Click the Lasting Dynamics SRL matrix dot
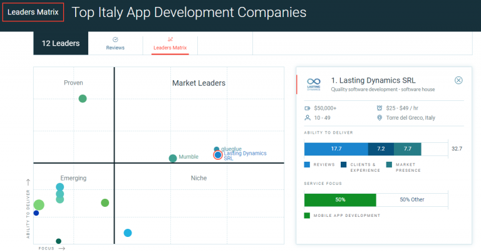The width and height of the screenshot is (481, 252). coord(218,155)
